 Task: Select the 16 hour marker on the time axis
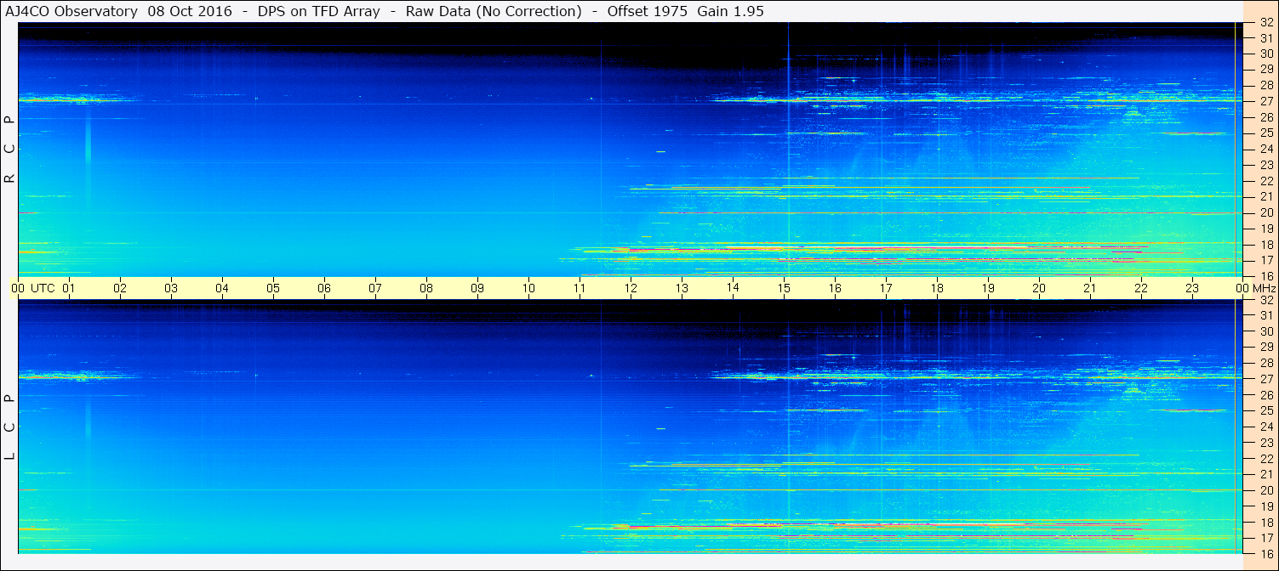pyautogui.click(x=835, y=288)
